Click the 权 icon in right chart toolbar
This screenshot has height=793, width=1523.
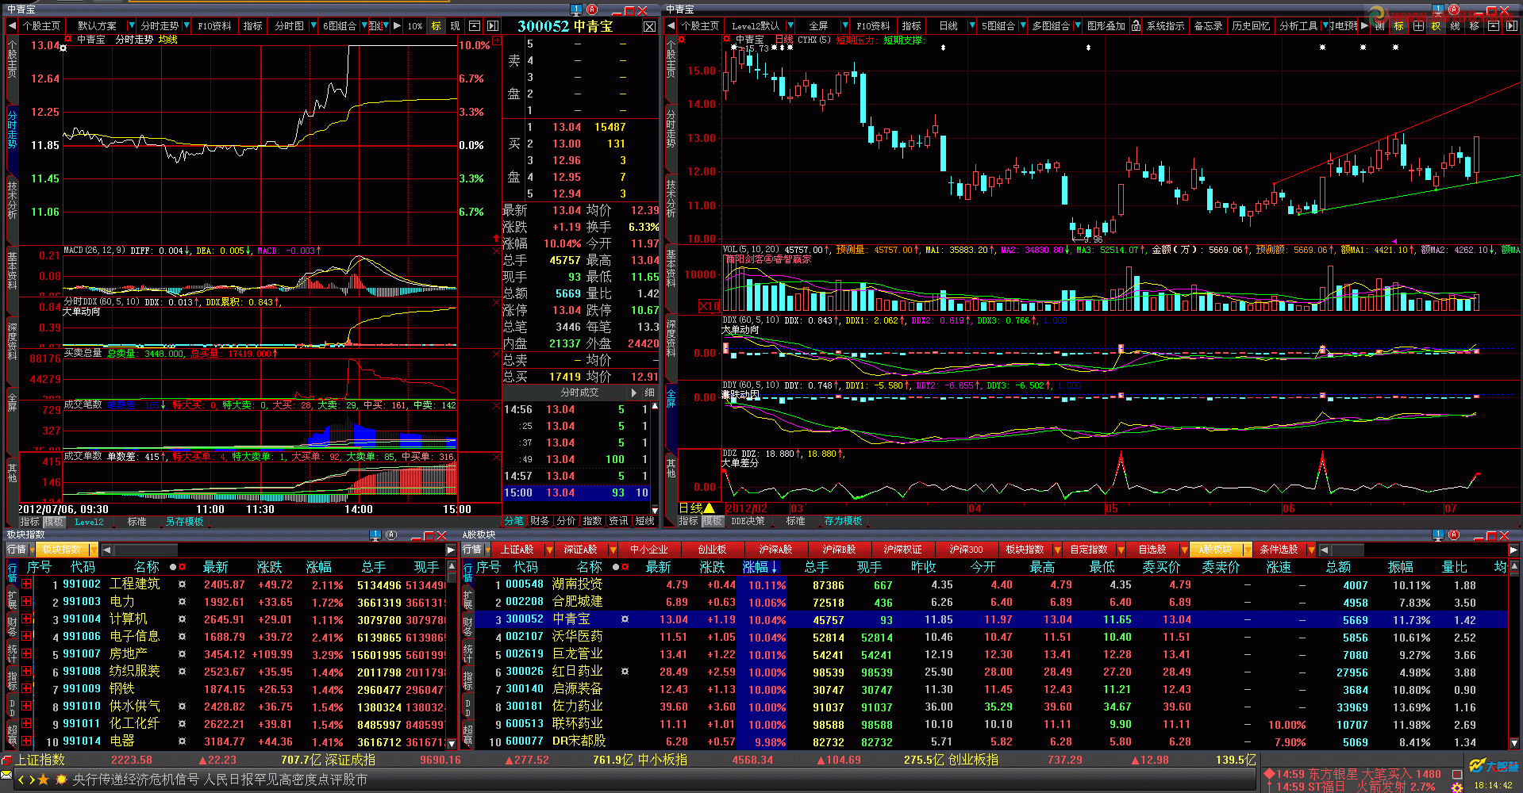(x=1436, y=26)
